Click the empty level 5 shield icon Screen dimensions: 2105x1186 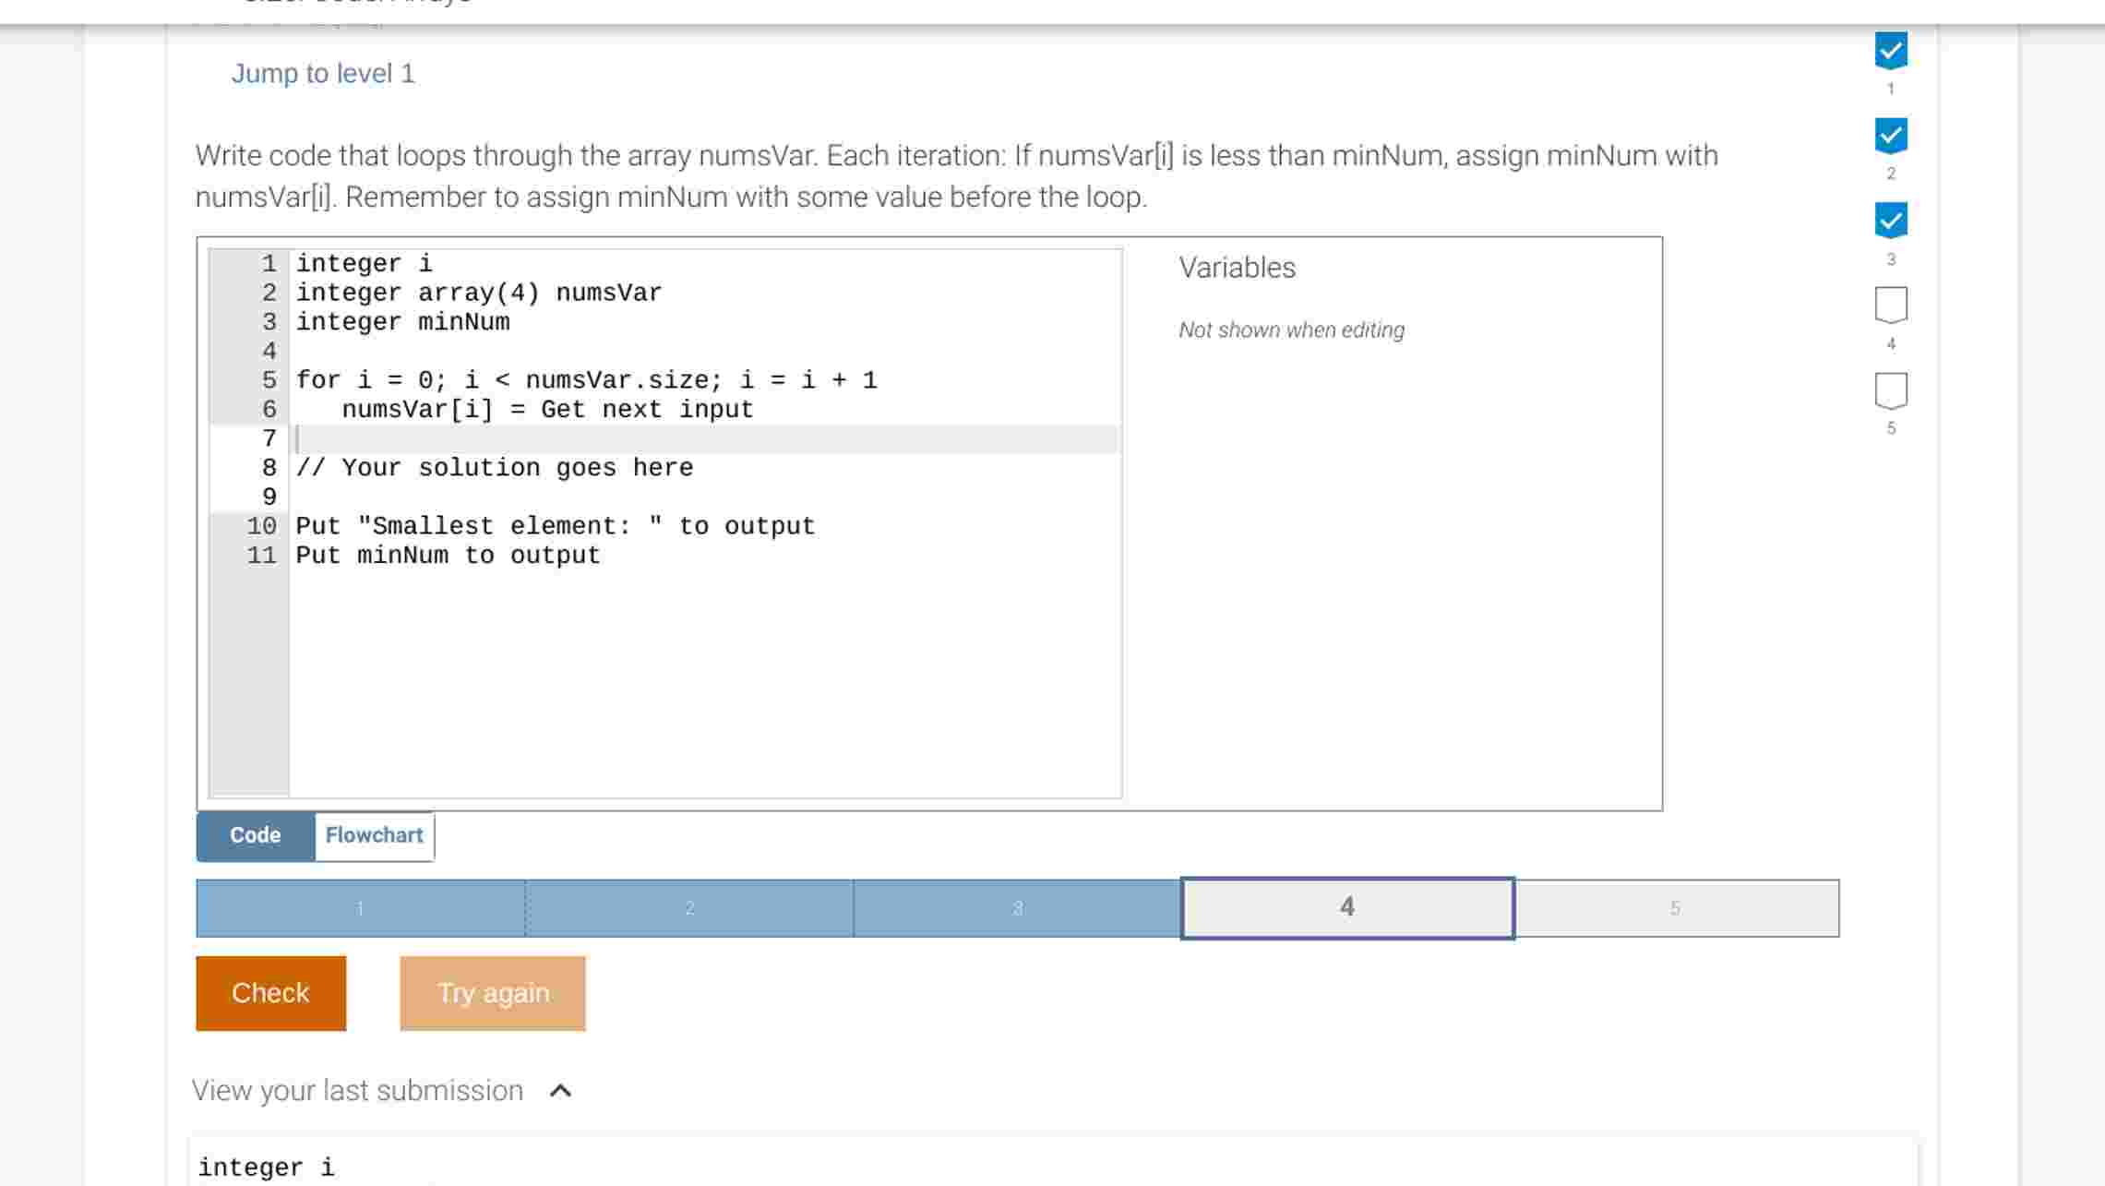1890,388
